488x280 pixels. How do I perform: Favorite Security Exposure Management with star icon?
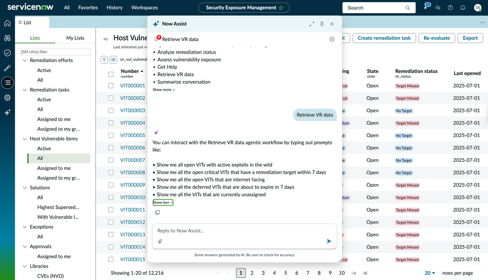281,8
